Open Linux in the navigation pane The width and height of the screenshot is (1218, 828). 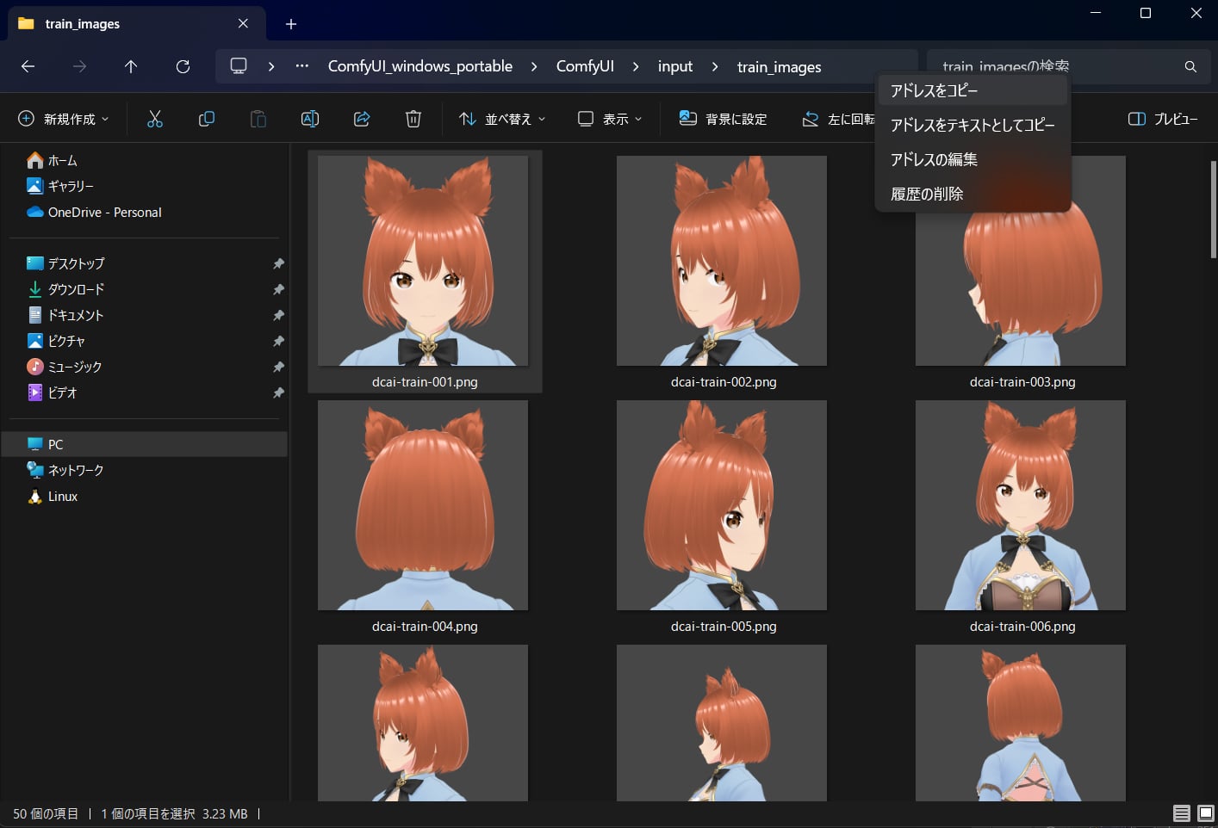tap(53, 496)
